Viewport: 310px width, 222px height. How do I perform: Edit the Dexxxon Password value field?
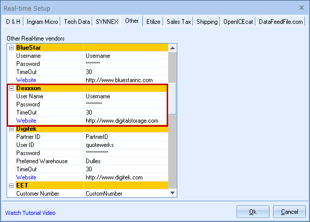(125, 104)
